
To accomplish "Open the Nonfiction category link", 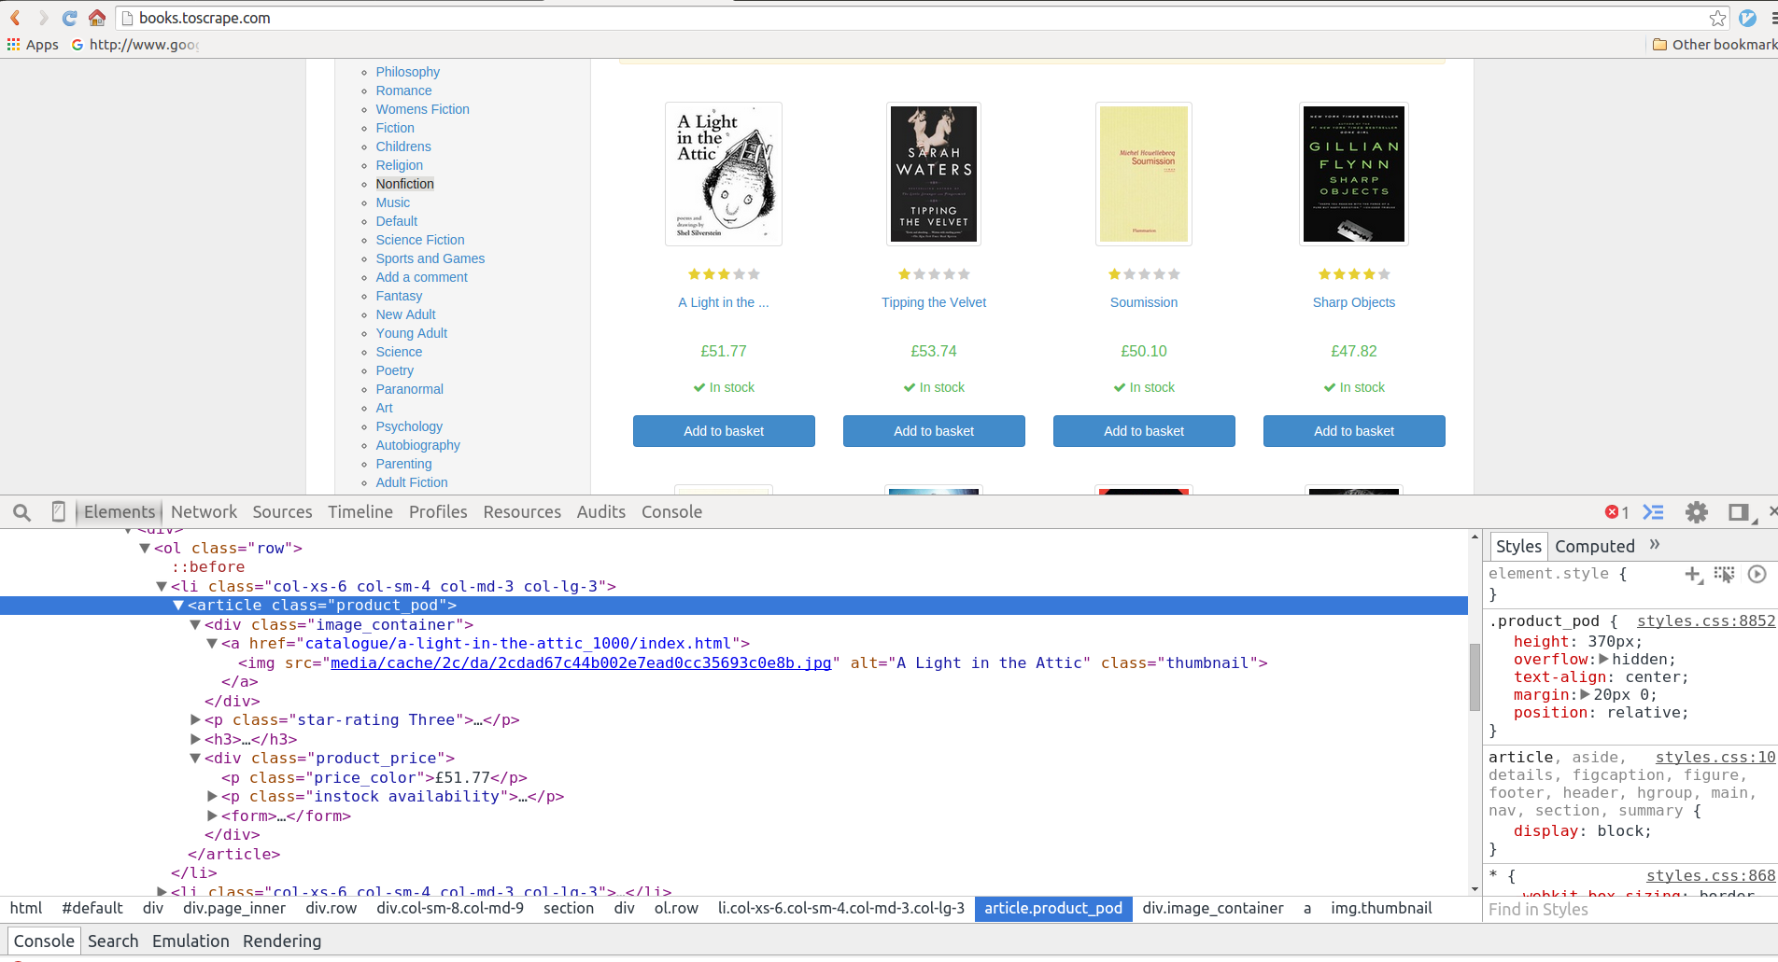I will (x=405, y=184).
